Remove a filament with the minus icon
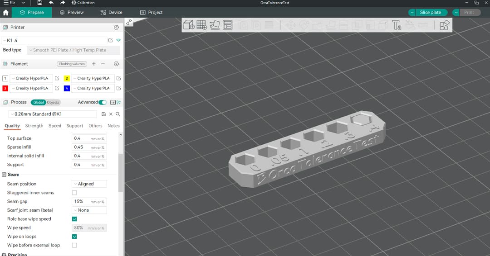Image resolution: width=490 pixels, height=256 pixels. point(103,64)
